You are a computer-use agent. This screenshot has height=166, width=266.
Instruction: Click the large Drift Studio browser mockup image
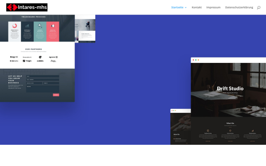[x=228, y=101]
